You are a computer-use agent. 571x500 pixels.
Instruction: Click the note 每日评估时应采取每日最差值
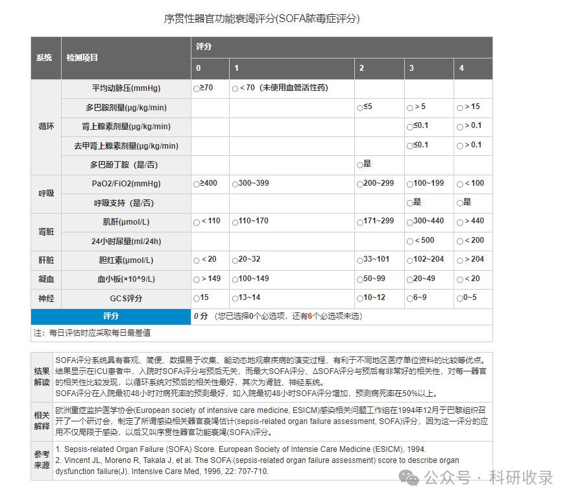pyautogui.click(x=100, y=332)
